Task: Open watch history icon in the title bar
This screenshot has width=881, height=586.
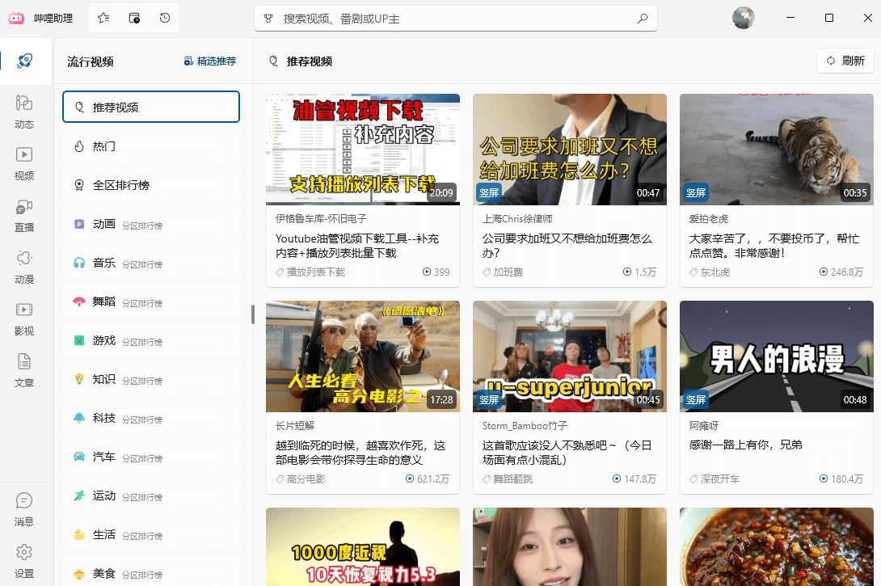Action: (x=164, y=16)
